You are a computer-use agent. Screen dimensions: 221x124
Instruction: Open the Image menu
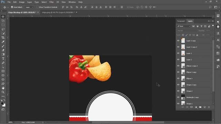click(22, 2)
